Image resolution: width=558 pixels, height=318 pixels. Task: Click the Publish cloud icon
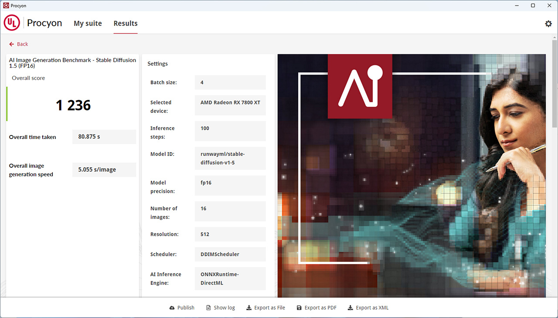pos(172,308)
